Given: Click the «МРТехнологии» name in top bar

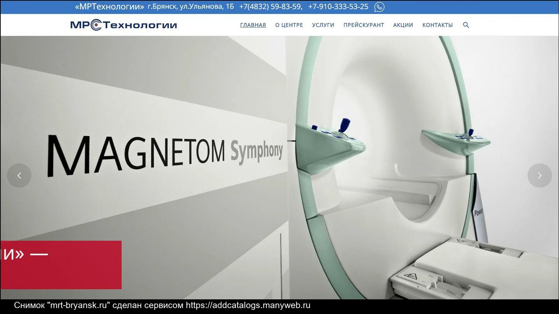Looking at the screenshot, I should 109,7.
